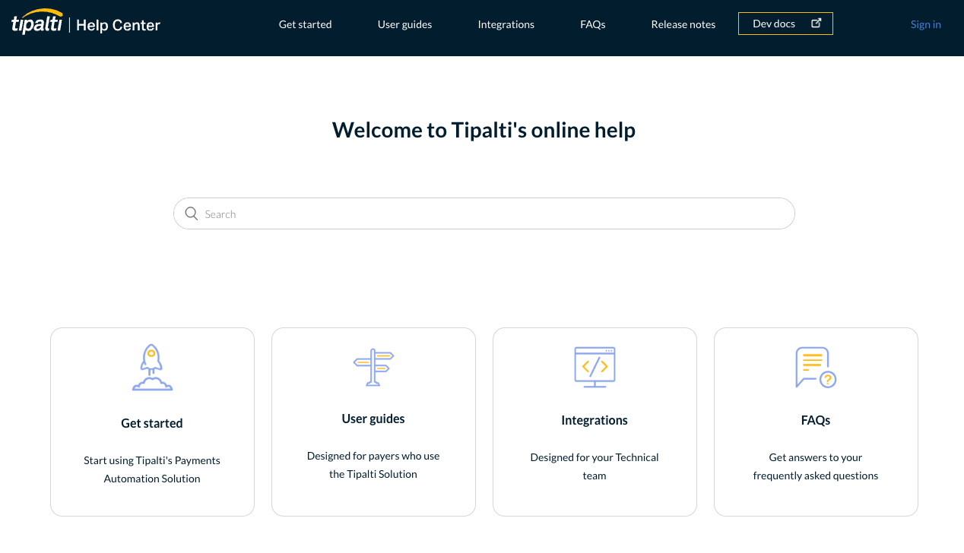The image size is (964, 553).
Task: Click the FAQs chat question icon
Action: (x=815, y=367)
